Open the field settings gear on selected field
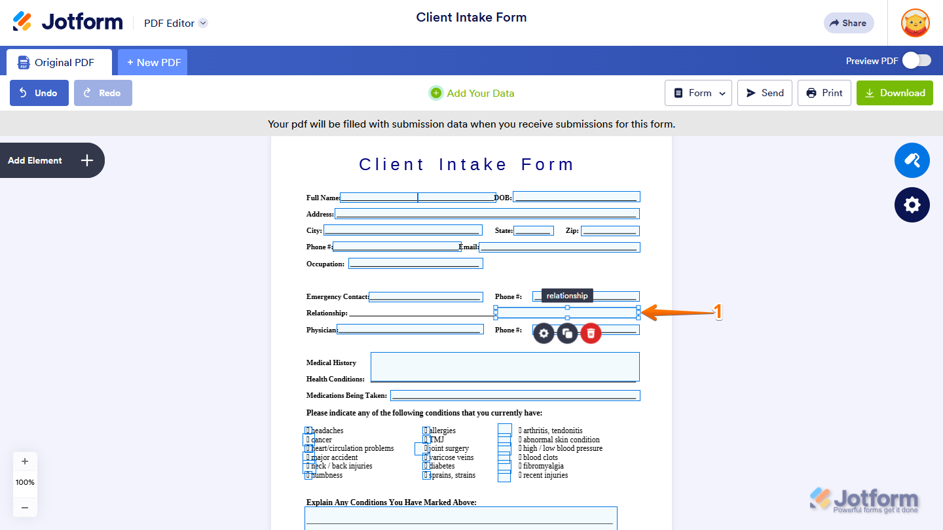The image size is (943, 530). point(544,333)
